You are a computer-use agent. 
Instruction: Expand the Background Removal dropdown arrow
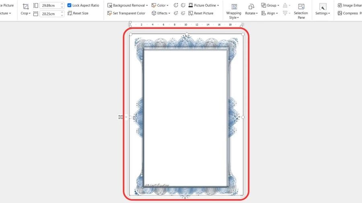pyautogui.click(x=147, y=5)
